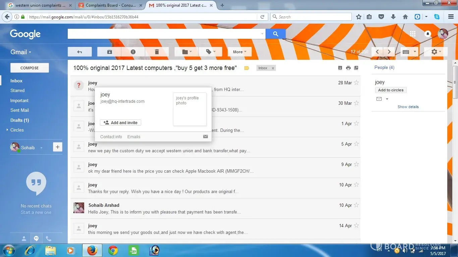
Task: Click the blue Gmail search button
Action: [276, 34]
